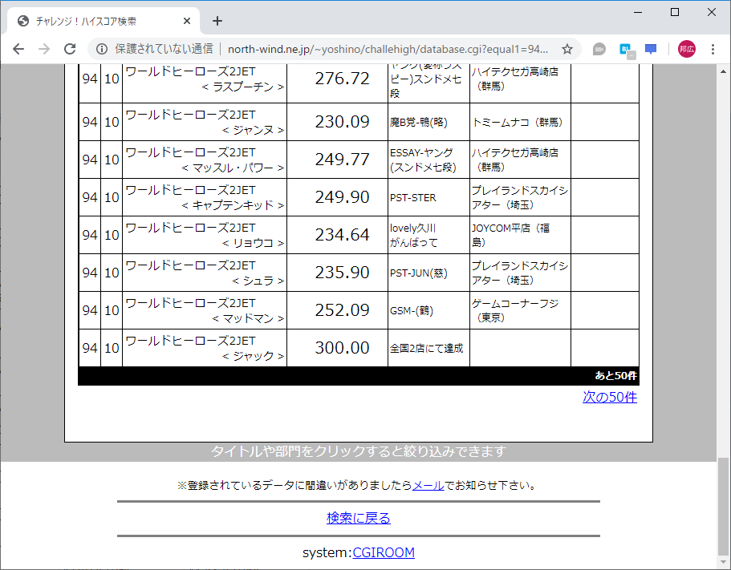
Task: Click the video camera extension icon
Action: click(599, 48)
